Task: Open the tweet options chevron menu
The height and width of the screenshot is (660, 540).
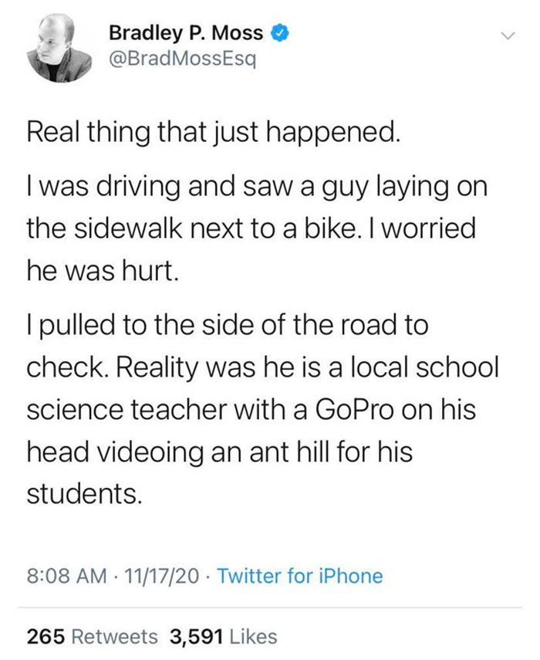Action: (x=506, y=36)
